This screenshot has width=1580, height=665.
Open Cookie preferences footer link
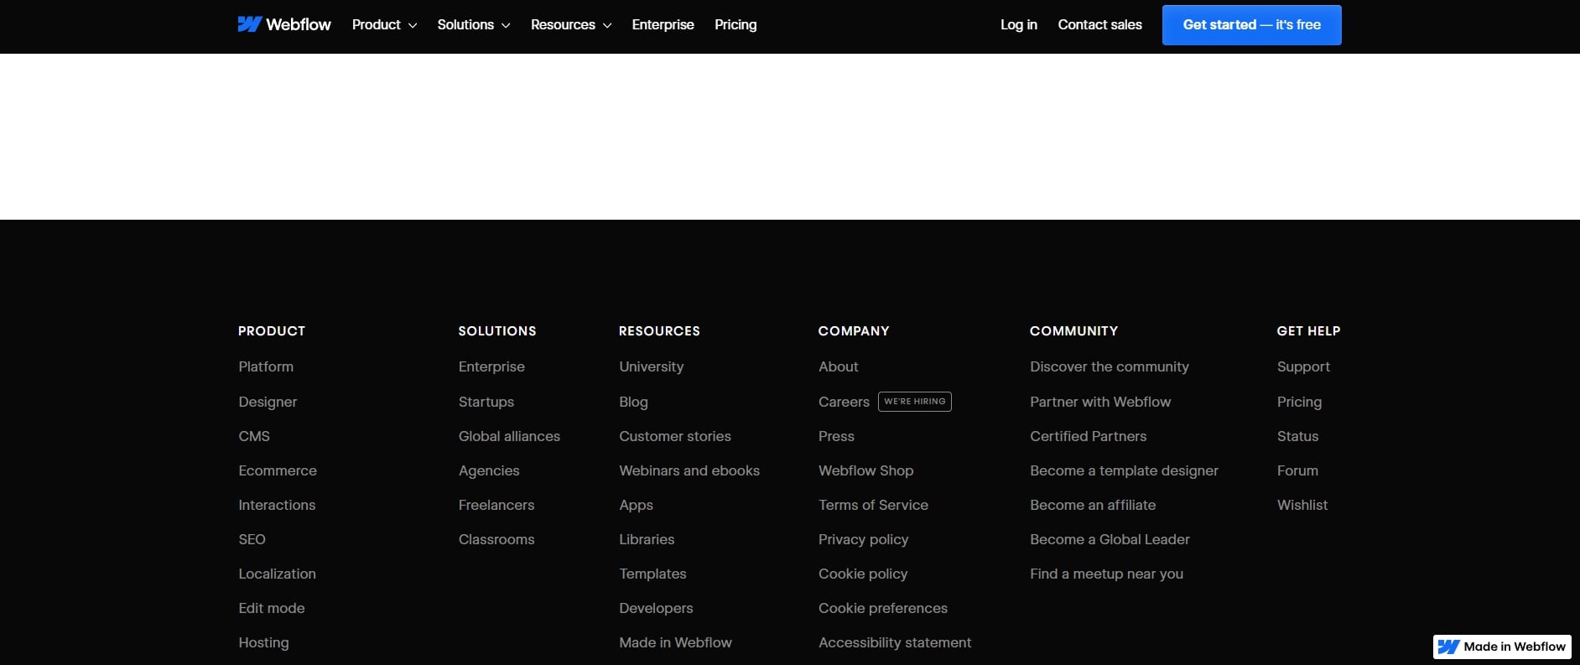pos(883,608)
